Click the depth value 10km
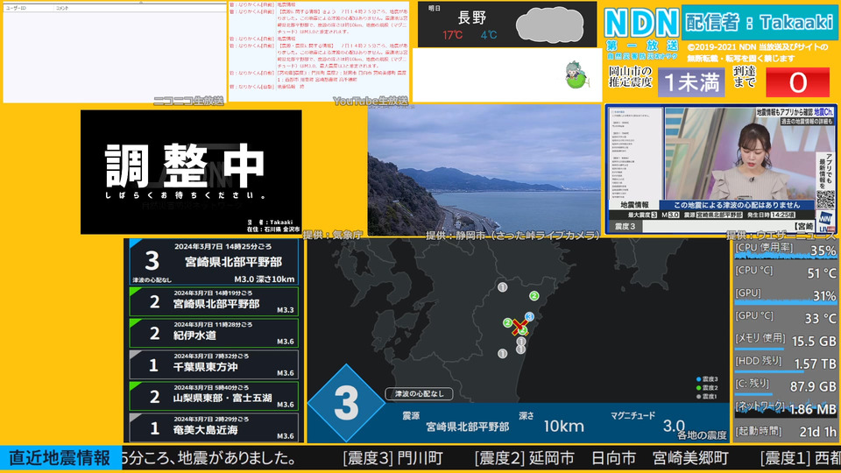The width and height of the screenshot is (841, 473). pyautogui.click(x=563, y=426)
